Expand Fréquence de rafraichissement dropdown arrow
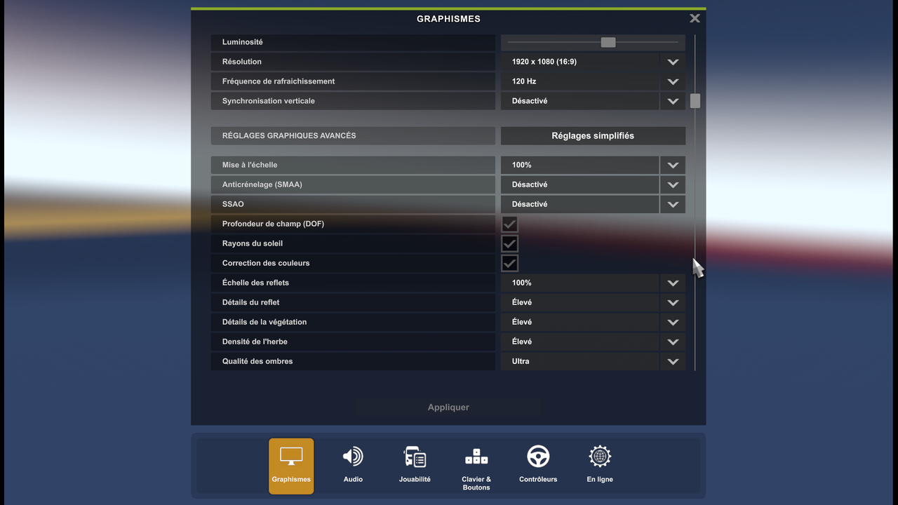The width and height of the screenshot is (898, 505). [673, 81]
